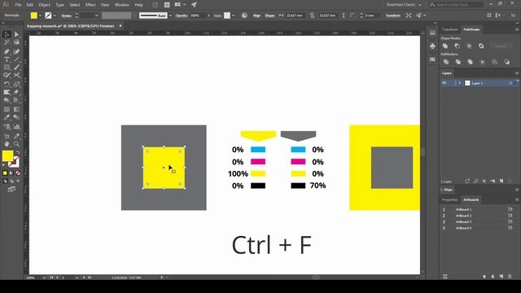Click the large yellow Fill swatch in toolbar
Screen dimensions: 521x293
click(7, 155)
